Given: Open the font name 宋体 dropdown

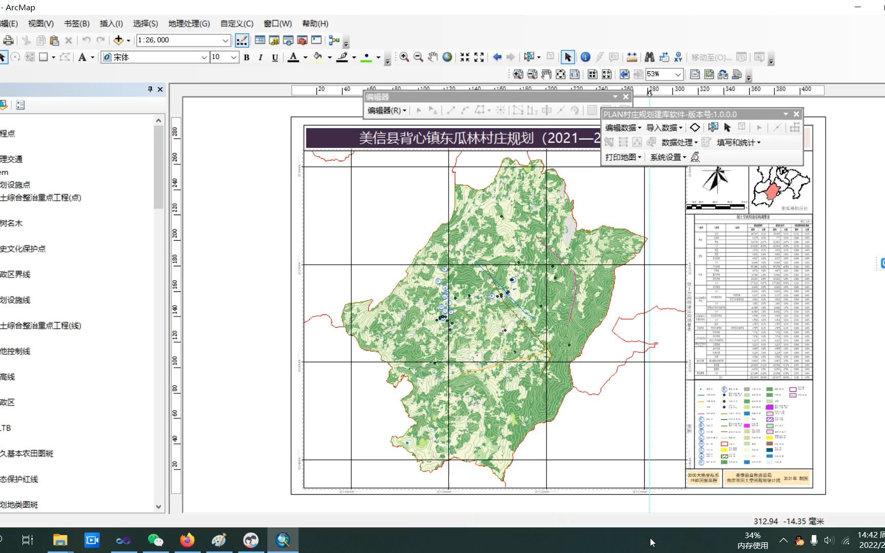Looking at the screenshot, I should coord(204,57).
